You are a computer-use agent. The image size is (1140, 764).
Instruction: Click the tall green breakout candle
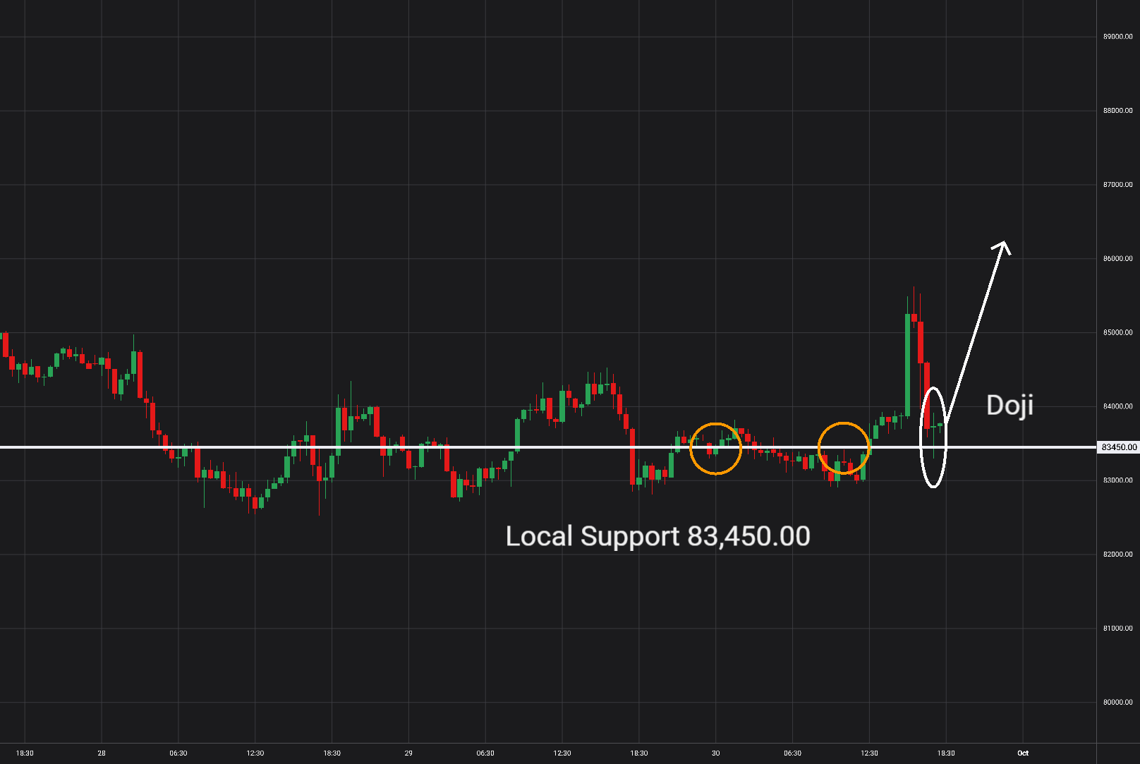click(908, 365)
